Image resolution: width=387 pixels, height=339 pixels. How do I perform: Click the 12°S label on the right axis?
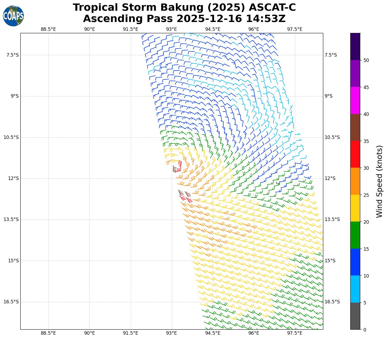330,178
